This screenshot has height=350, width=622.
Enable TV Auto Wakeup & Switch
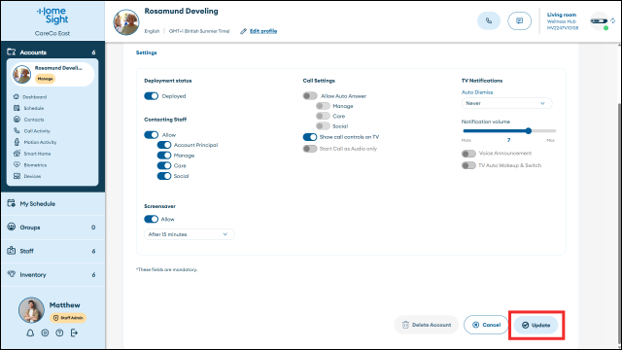468,165
